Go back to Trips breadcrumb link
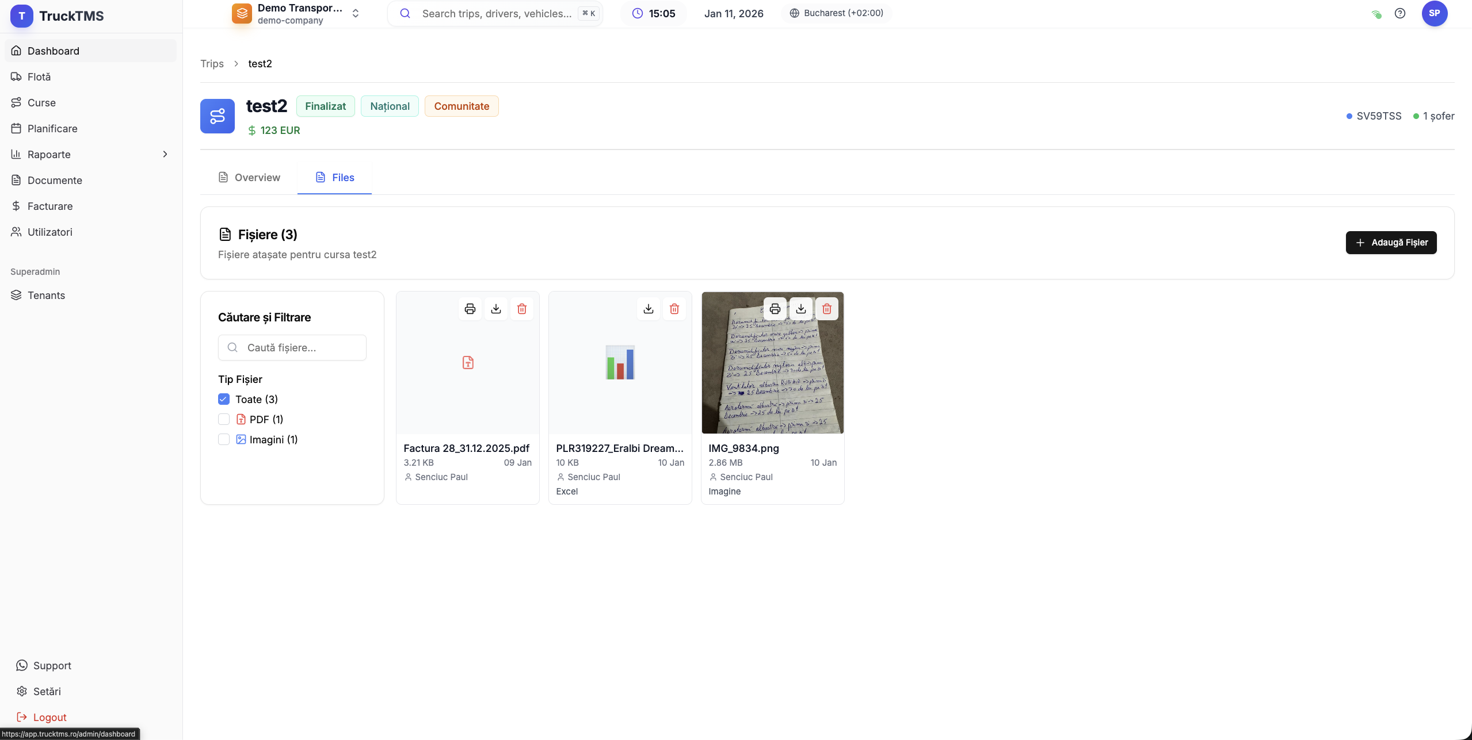The width and height of the screenshot is (1472, 740). 212,64
